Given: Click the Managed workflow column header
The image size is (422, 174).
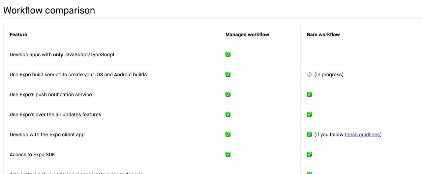Looking at the screenshot, I should click(x=247, y=35).
